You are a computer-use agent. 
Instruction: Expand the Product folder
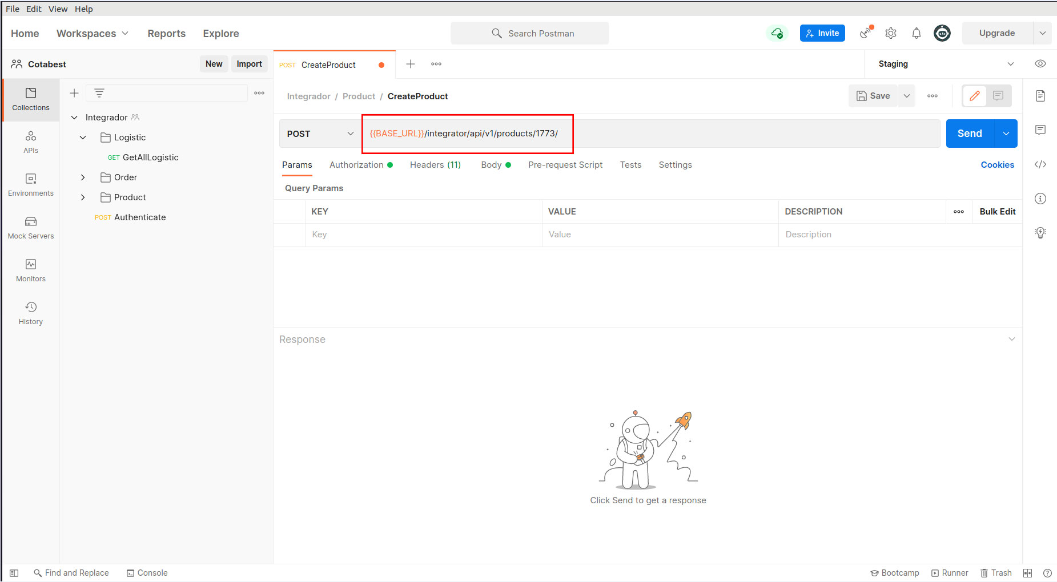click(x=83, y=197)
